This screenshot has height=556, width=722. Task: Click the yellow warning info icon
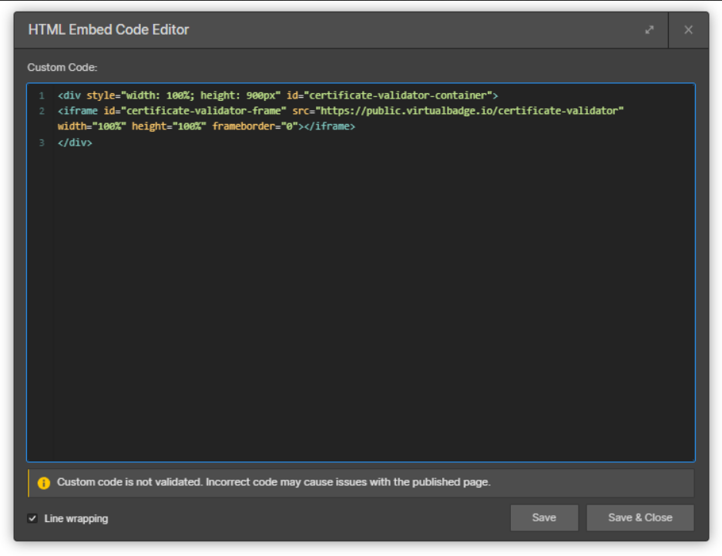pyautogui.click(x=44, y=483)
